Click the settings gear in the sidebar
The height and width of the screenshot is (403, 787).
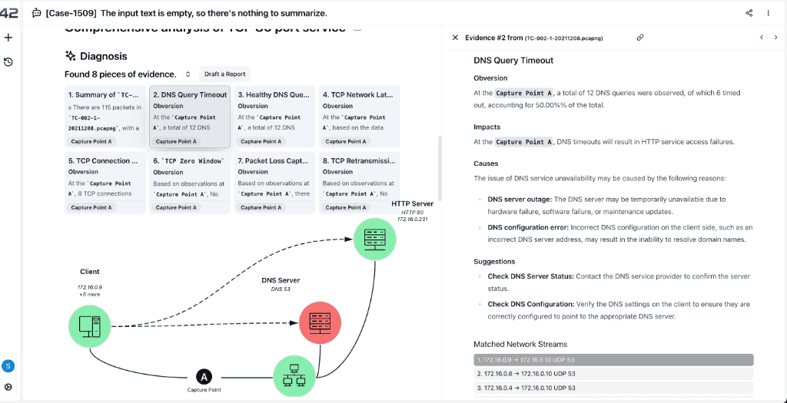[8, 387]
